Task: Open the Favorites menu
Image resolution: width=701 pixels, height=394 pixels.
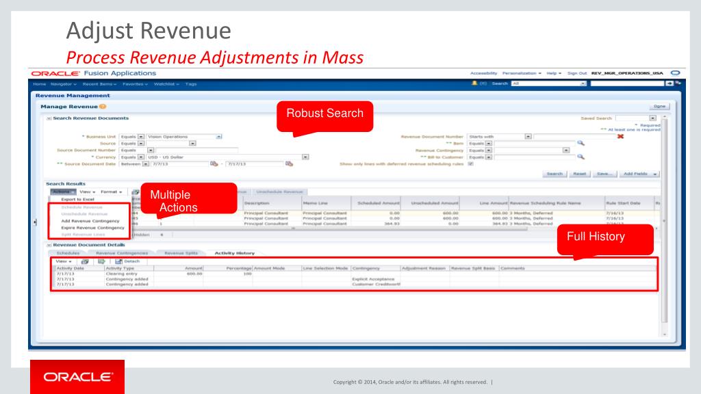Action: point(135,84)
